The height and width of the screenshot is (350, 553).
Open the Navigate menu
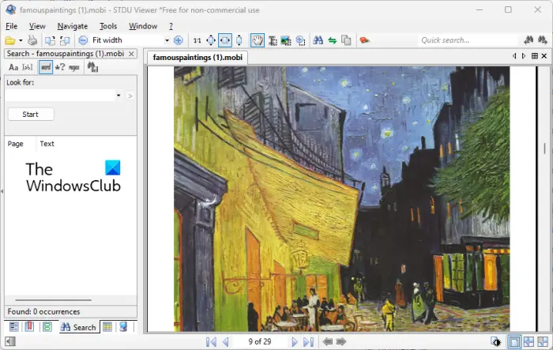[73, 26]
